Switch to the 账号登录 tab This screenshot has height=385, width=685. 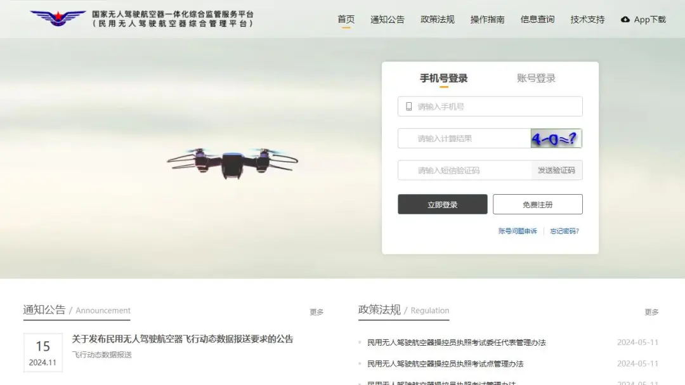pyautogui.click(x=536, y=78)
